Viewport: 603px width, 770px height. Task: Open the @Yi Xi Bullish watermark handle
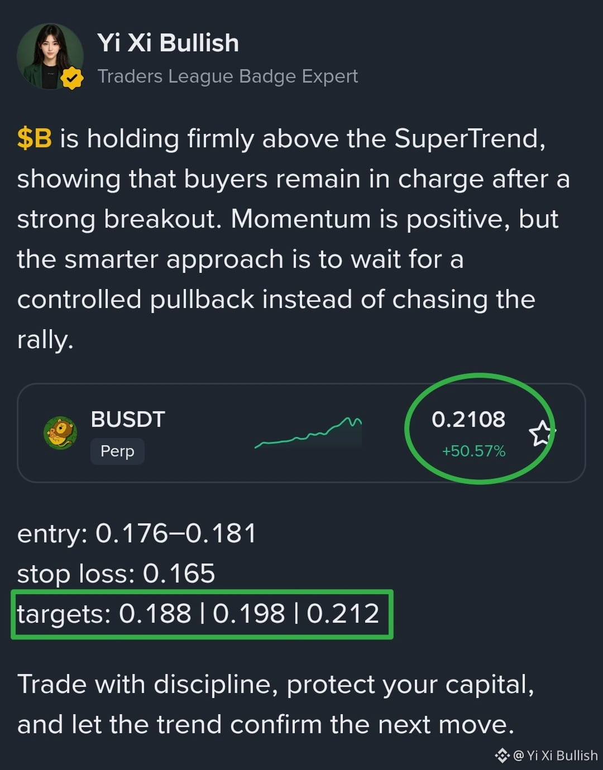click(x=556, y=755)
